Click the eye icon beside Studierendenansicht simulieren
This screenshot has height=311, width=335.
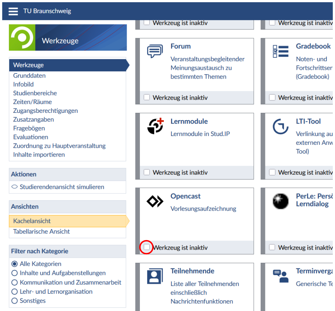[14, 187]
